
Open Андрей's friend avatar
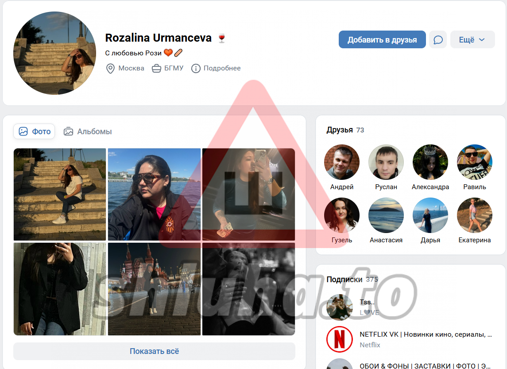[x=341, y=162]
